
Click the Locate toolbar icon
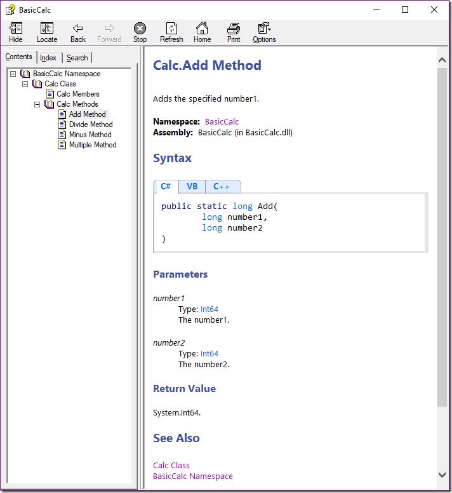47,29
